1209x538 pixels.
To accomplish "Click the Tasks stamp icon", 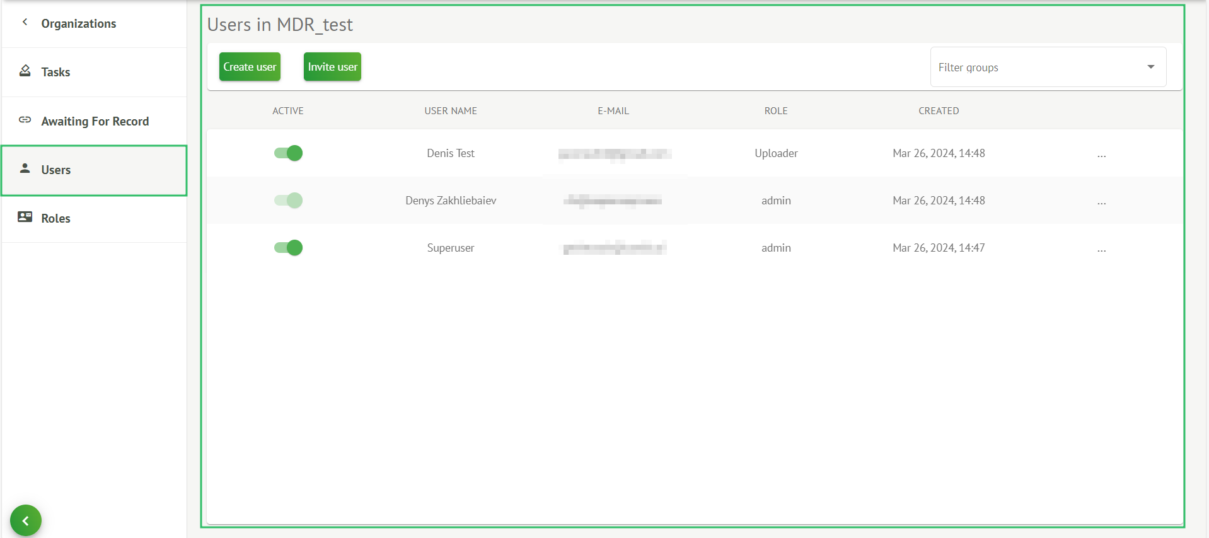I will point(25,71).
